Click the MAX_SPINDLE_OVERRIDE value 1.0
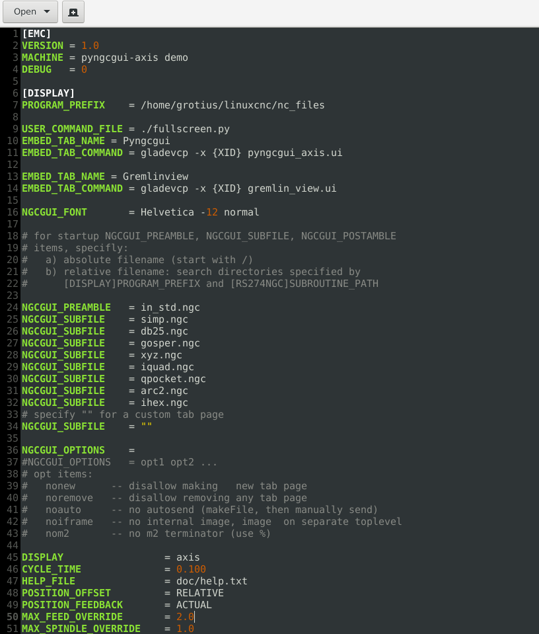The image size is (539, 634). [185, 629]
